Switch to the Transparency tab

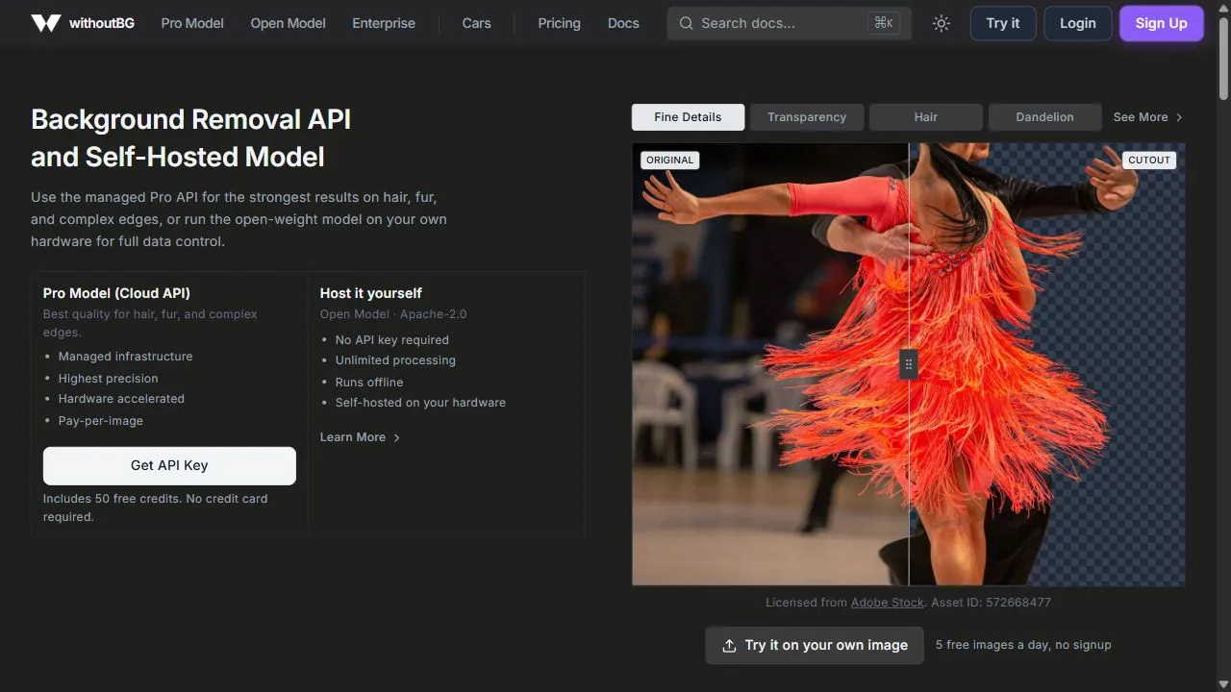pos(807,117)
